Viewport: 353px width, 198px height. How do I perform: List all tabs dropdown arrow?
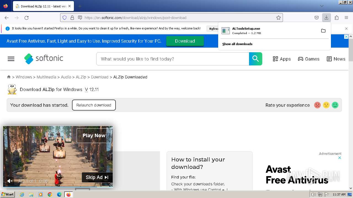click(x=322, y=6)
